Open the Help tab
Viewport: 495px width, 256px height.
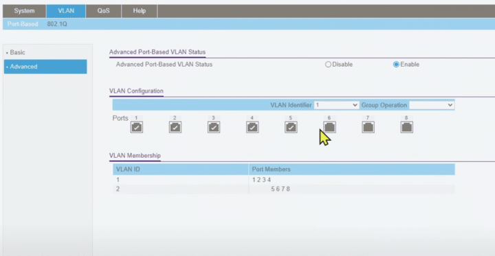tap(139, 11)
